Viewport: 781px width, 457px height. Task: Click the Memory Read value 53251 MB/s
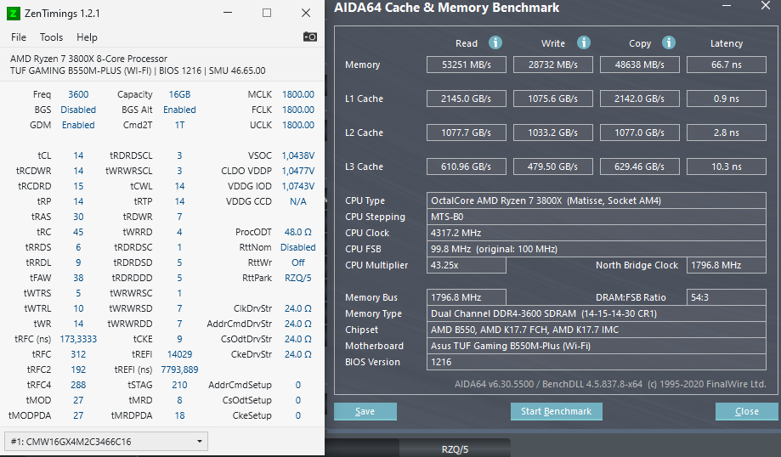(467, 65)
